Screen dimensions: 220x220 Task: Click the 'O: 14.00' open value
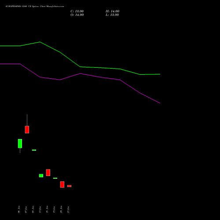pos(77,15)
